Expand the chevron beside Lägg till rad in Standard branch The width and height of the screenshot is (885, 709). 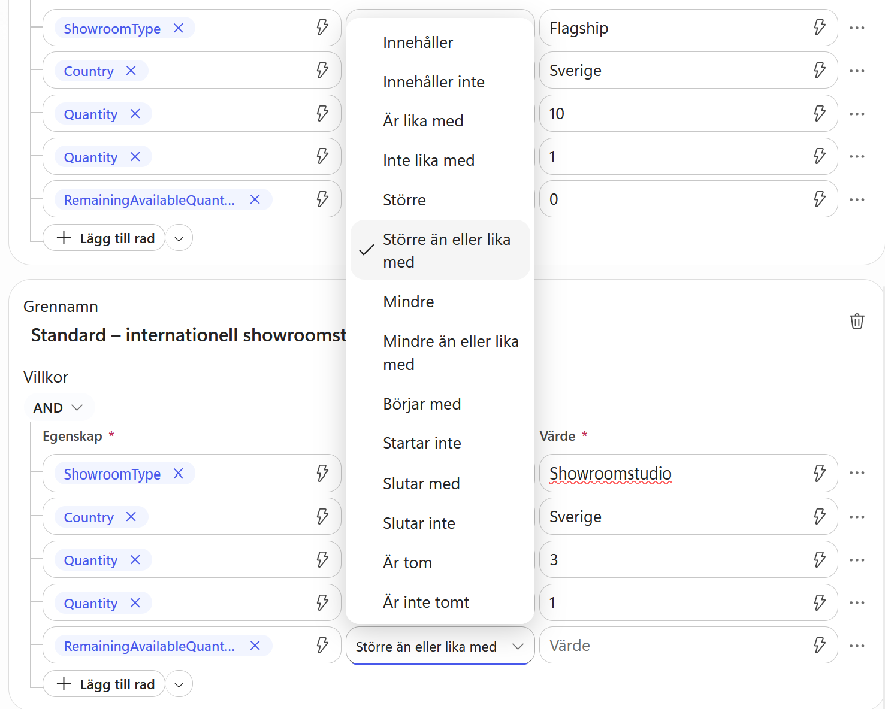click(179, 684)
